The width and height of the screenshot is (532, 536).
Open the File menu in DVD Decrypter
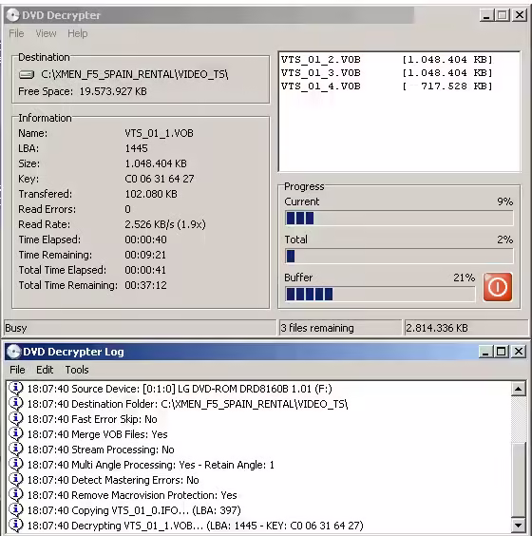click(x=16, y=33)
